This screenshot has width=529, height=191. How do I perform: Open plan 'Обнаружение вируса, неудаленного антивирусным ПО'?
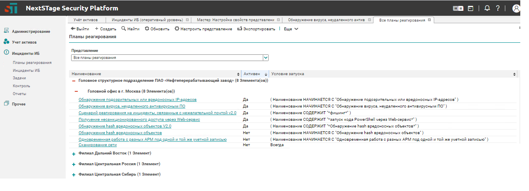[132, 106]
